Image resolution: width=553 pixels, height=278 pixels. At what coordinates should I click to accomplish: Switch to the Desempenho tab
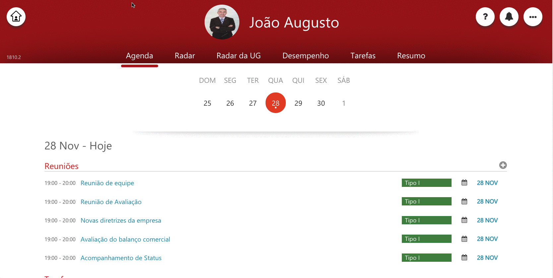(x=305, y=56)
